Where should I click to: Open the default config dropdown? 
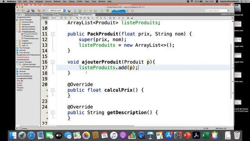(57, 11)
